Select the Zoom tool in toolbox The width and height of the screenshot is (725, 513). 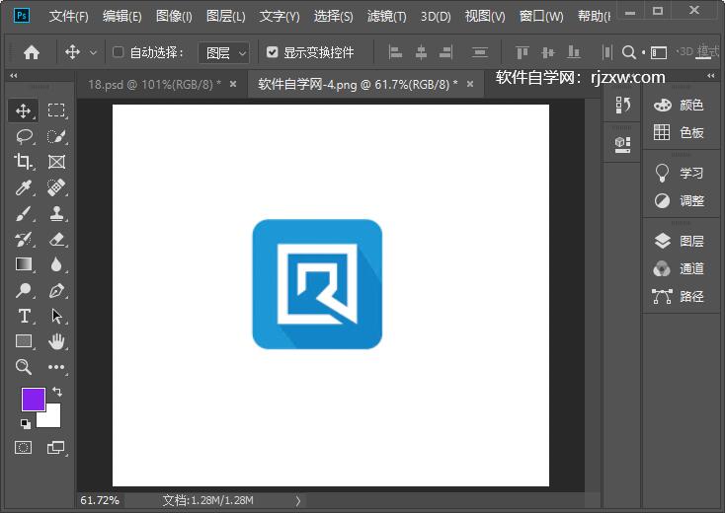(23, 367)
